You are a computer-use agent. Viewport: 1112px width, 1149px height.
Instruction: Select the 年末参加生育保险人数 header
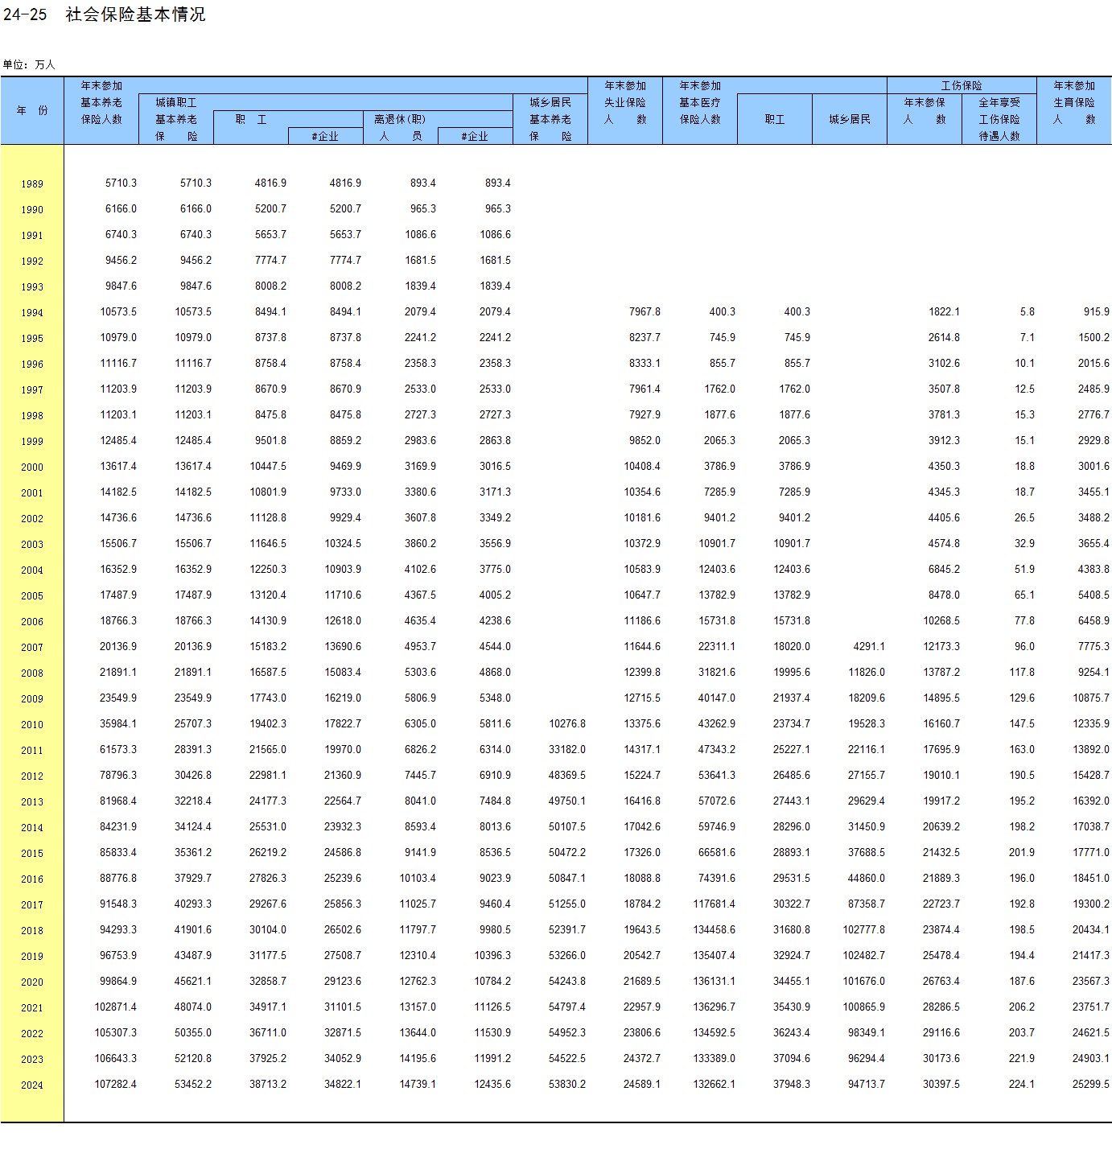tap(1074, 102)
